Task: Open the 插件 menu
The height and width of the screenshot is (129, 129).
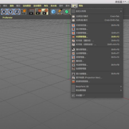Action: coord(61,6)
